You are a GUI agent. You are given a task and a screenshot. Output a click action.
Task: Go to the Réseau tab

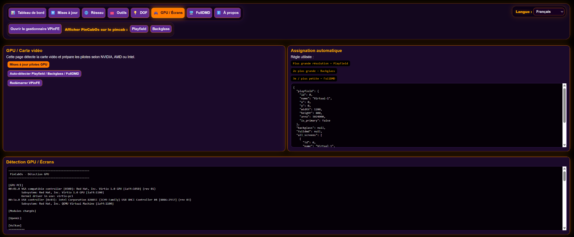tap(94, 13)
